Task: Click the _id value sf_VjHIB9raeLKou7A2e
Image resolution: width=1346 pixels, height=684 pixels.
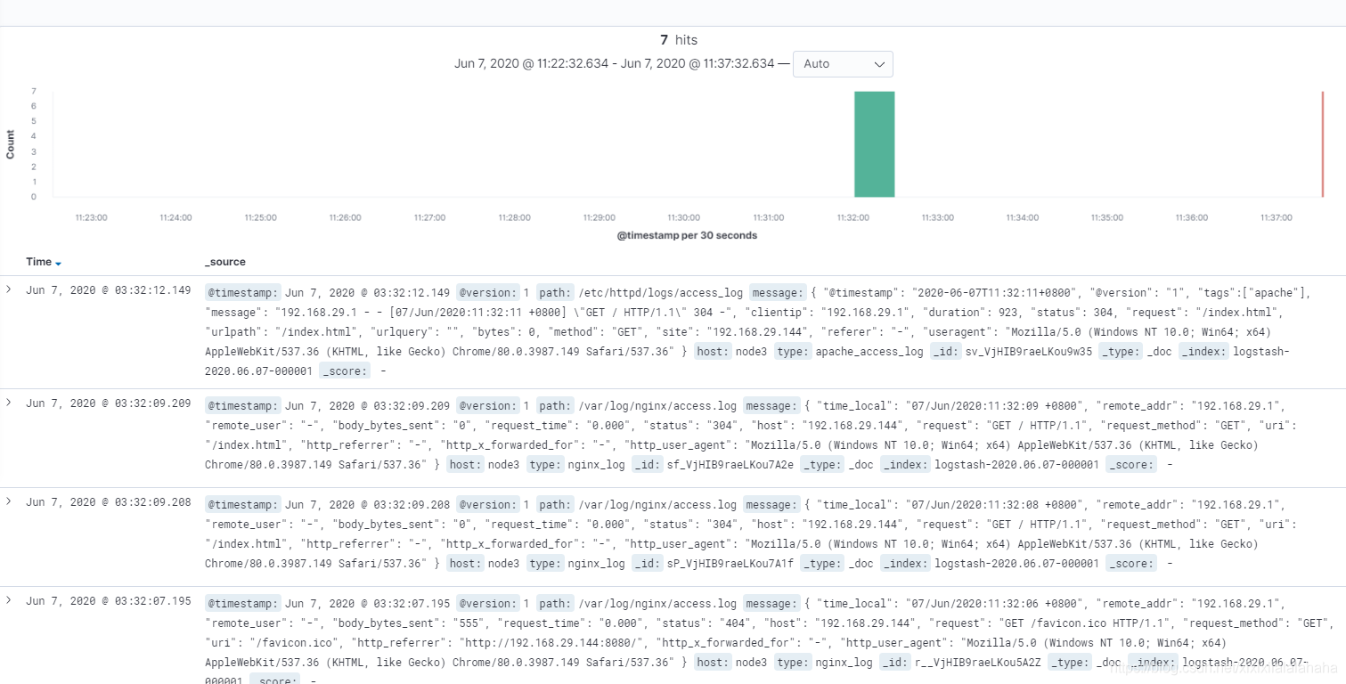Action: (730, 464)
